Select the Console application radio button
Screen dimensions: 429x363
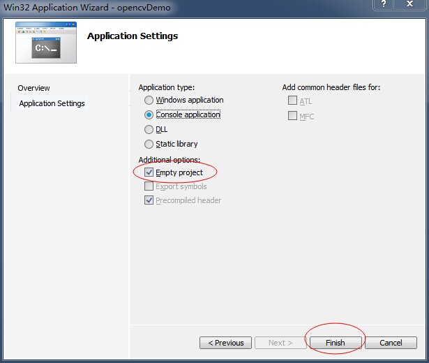click(149, 114)
